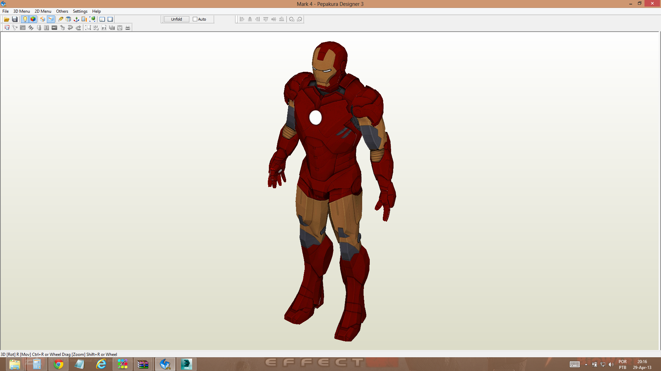661x371 pixels.
Task: Click the 3D axis orientation icon
Action: click(x=76, y=19)
